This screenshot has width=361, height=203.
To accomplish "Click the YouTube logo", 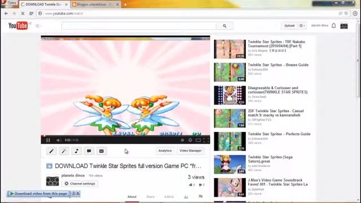I will coord(18,25).
